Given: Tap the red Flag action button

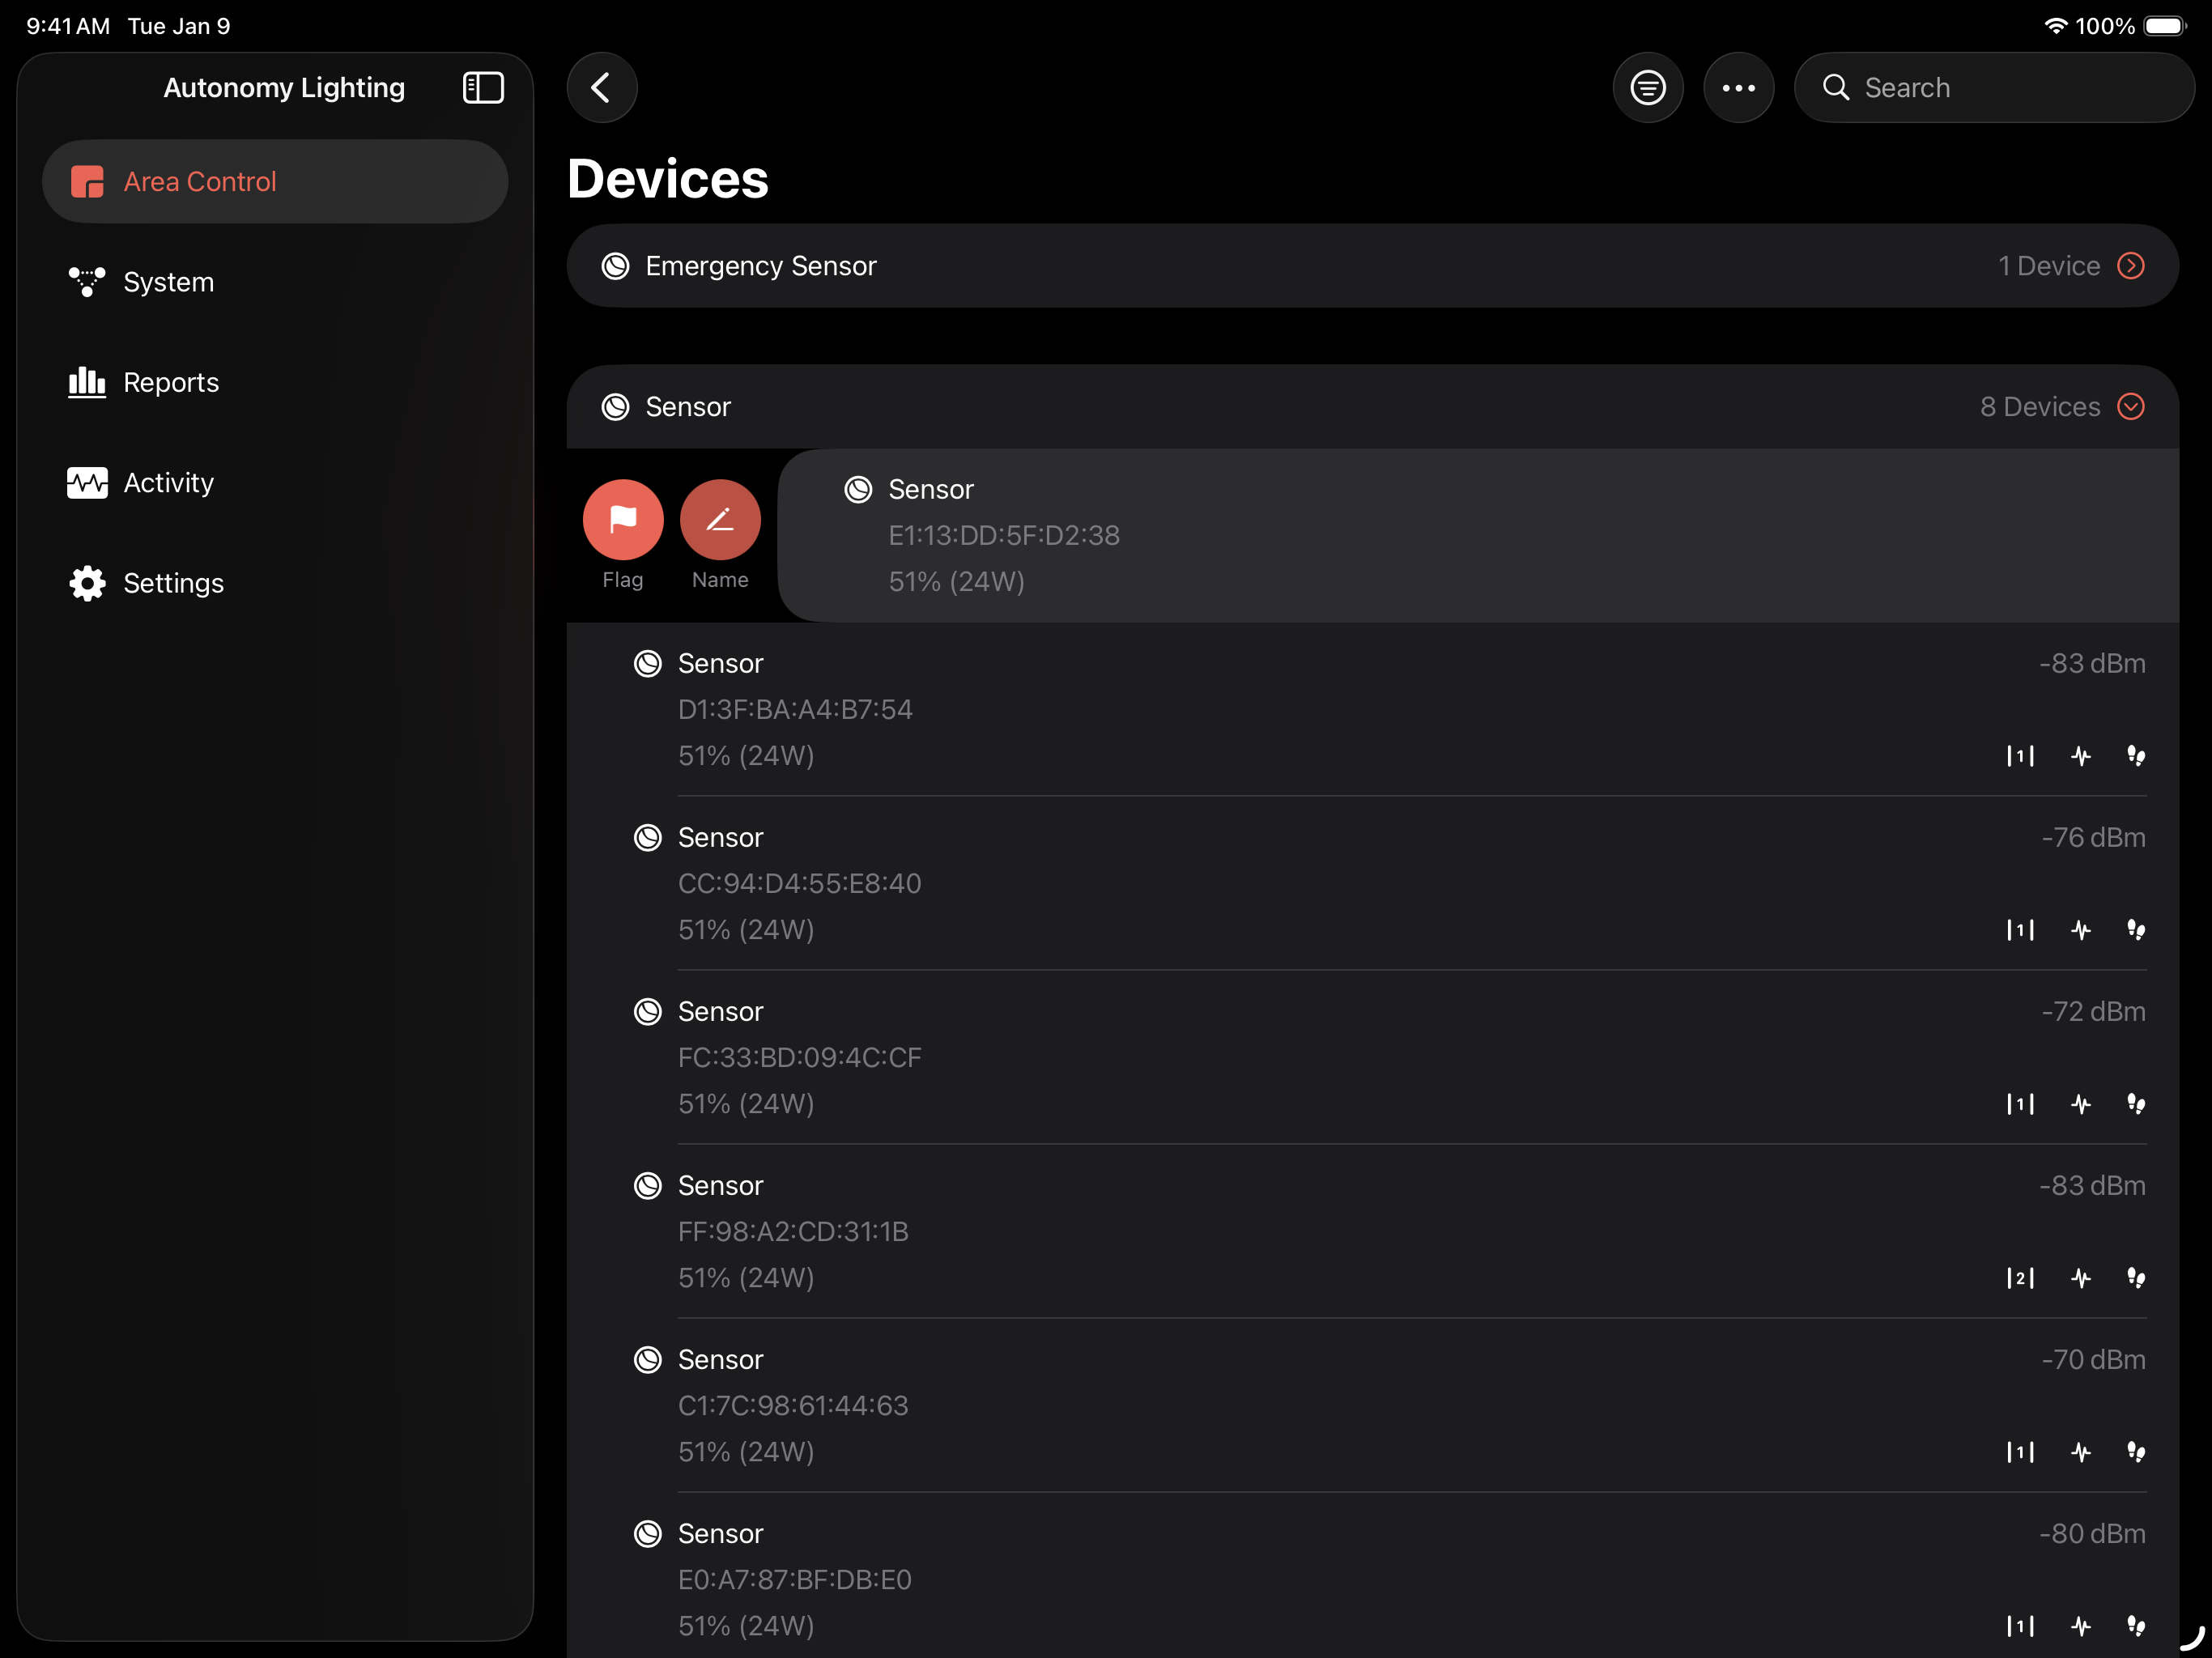Looking at the screenshot, I should click(x=623, y=520).
